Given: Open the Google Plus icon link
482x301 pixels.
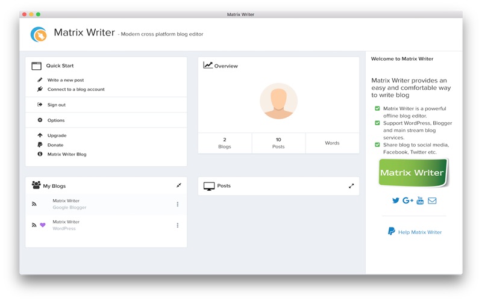Looking at the screenshot, I should pos(408,200).
